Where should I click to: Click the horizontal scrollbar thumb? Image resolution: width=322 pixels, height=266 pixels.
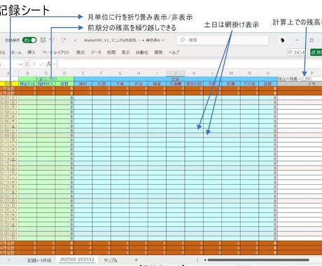258,260
